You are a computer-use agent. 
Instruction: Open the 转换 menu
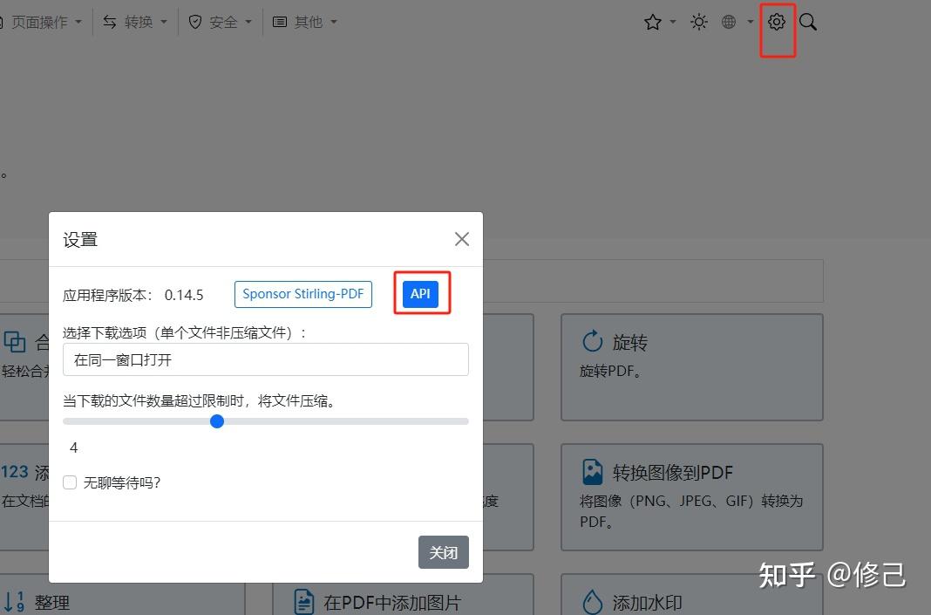tap(135, 22)
